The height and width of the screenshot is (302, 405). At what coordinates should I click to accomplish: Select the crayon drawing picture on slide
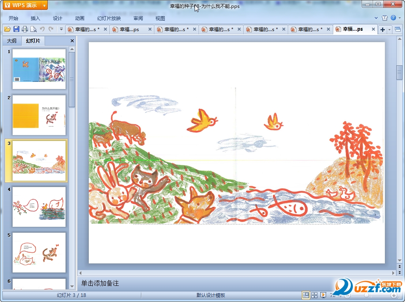coord(236,156)
